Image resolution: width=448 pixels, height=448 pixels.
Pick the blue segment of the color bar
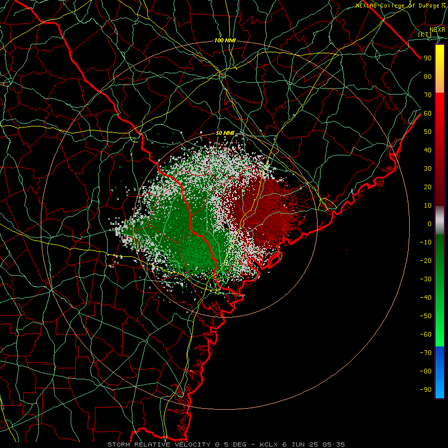coord(440,372)
